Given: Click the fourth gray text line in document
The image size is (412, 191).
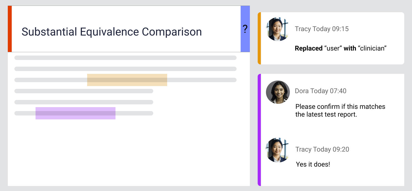Looking at the screenshot, I should click(84, 91).
